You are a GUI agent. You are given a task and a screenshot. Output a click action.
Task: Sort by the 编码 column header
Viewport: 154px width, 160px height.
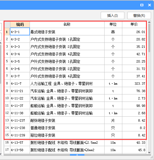click(20, 25)
